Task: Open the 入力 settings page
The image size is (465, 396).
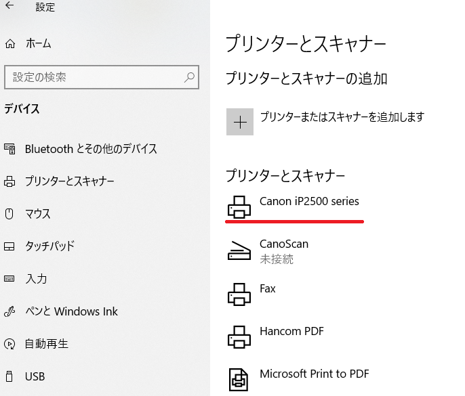Action: click(x=36, y=279)
